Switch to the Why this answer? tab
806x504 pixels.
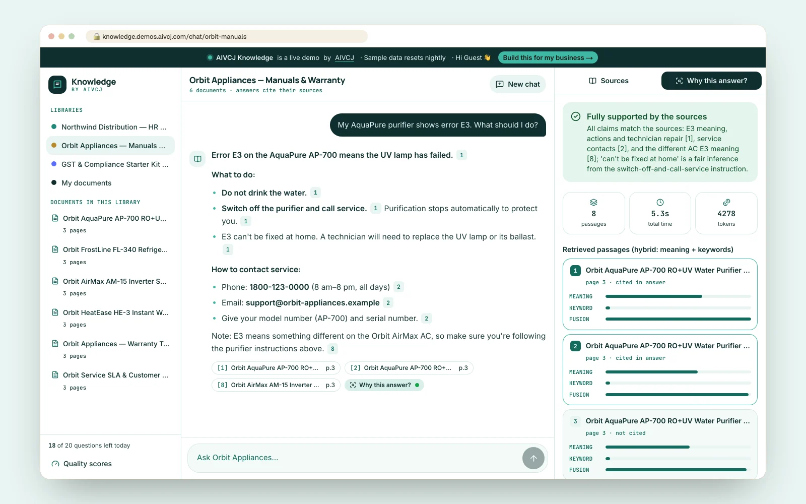coord(711,81)
